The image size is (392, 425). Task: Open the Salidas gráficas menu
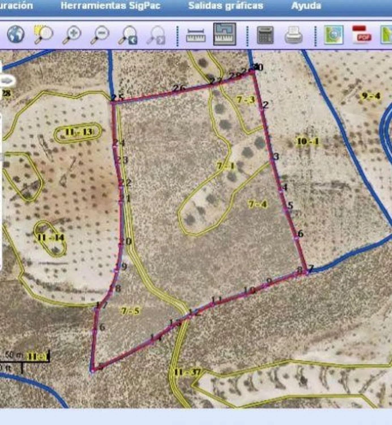click(x=226, y=6)
